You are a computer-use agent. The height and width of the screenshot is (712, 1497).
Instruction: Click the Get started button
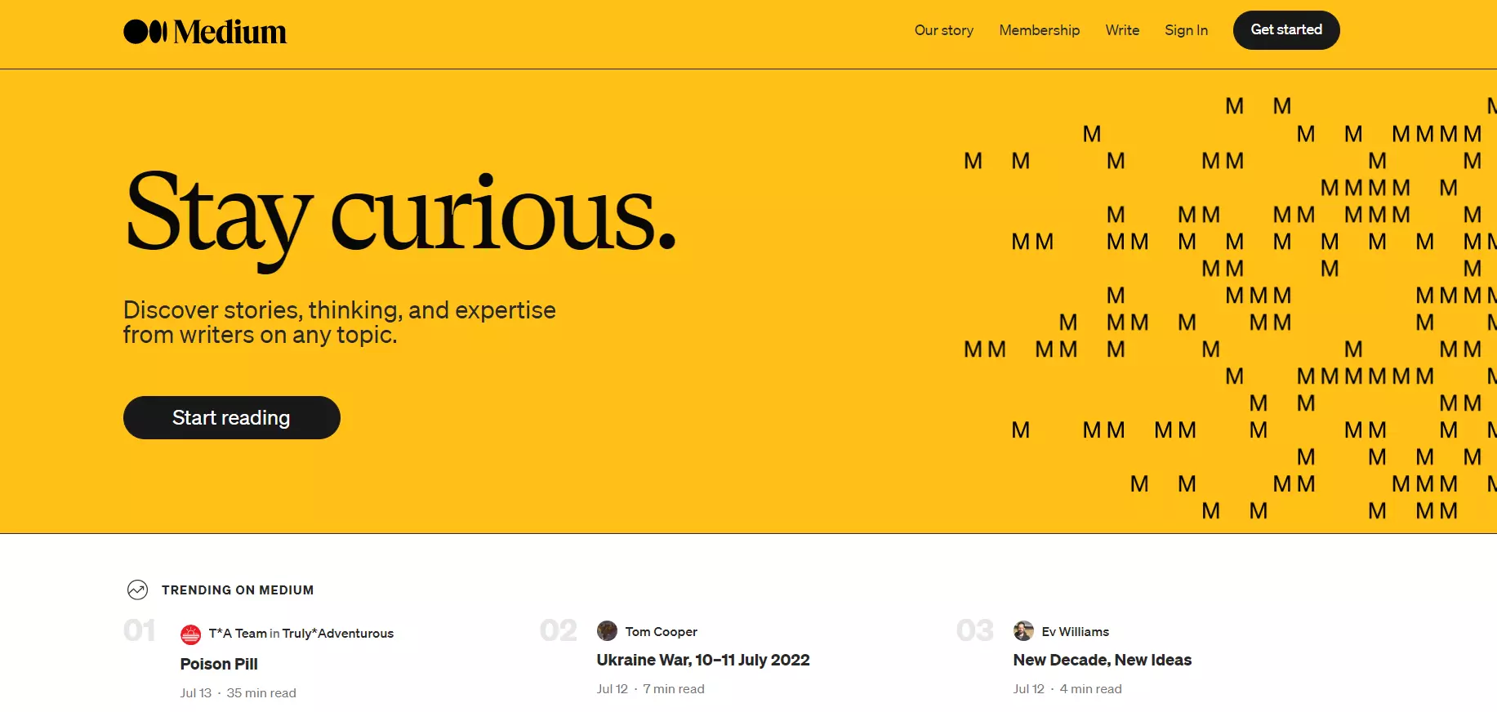point(1286,30)
